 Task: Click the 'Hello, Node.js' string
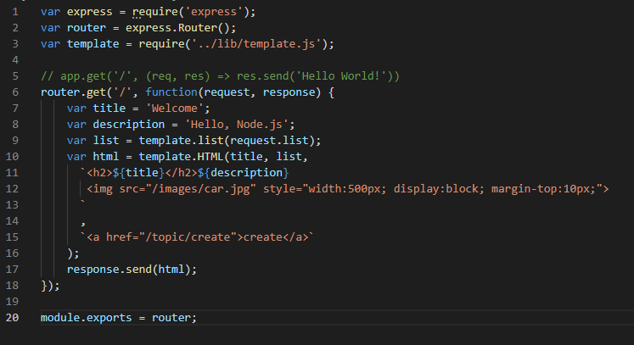point(237,125)
